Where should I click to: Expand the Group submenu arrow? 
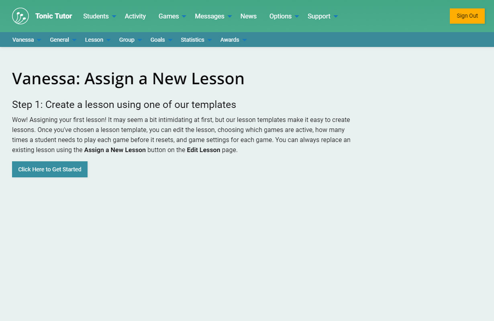coord(140,40)
